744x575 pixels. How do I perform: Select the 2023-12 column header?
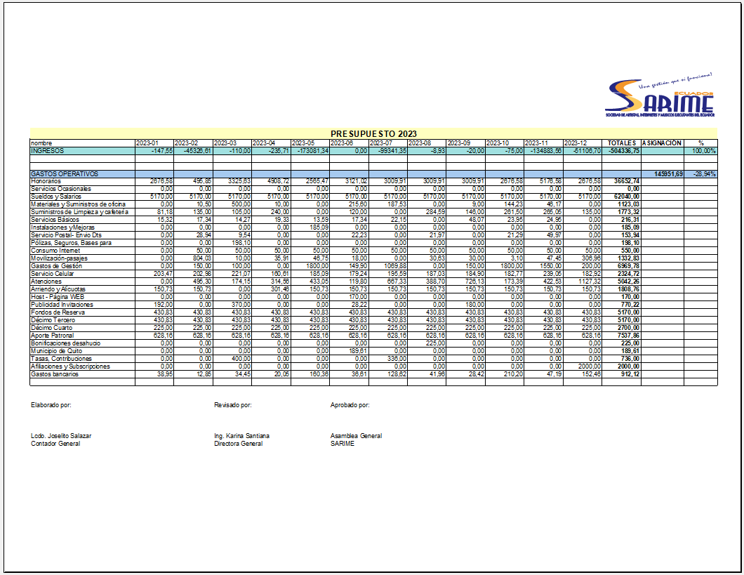(x=576, y=143)
